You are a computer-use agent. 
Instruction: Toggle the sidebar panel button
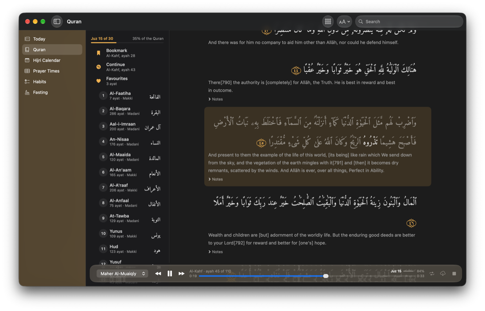click(x=57, y=22)
